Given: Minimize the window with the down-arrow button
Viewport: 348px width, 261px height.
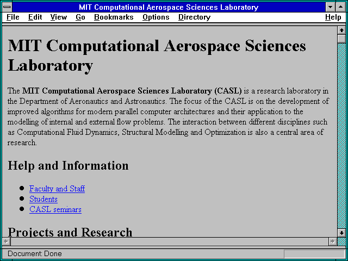Looking at the screenshot, I should 330,7.
